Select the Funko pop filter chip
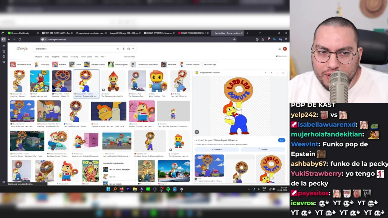 (x=42, y=64)
